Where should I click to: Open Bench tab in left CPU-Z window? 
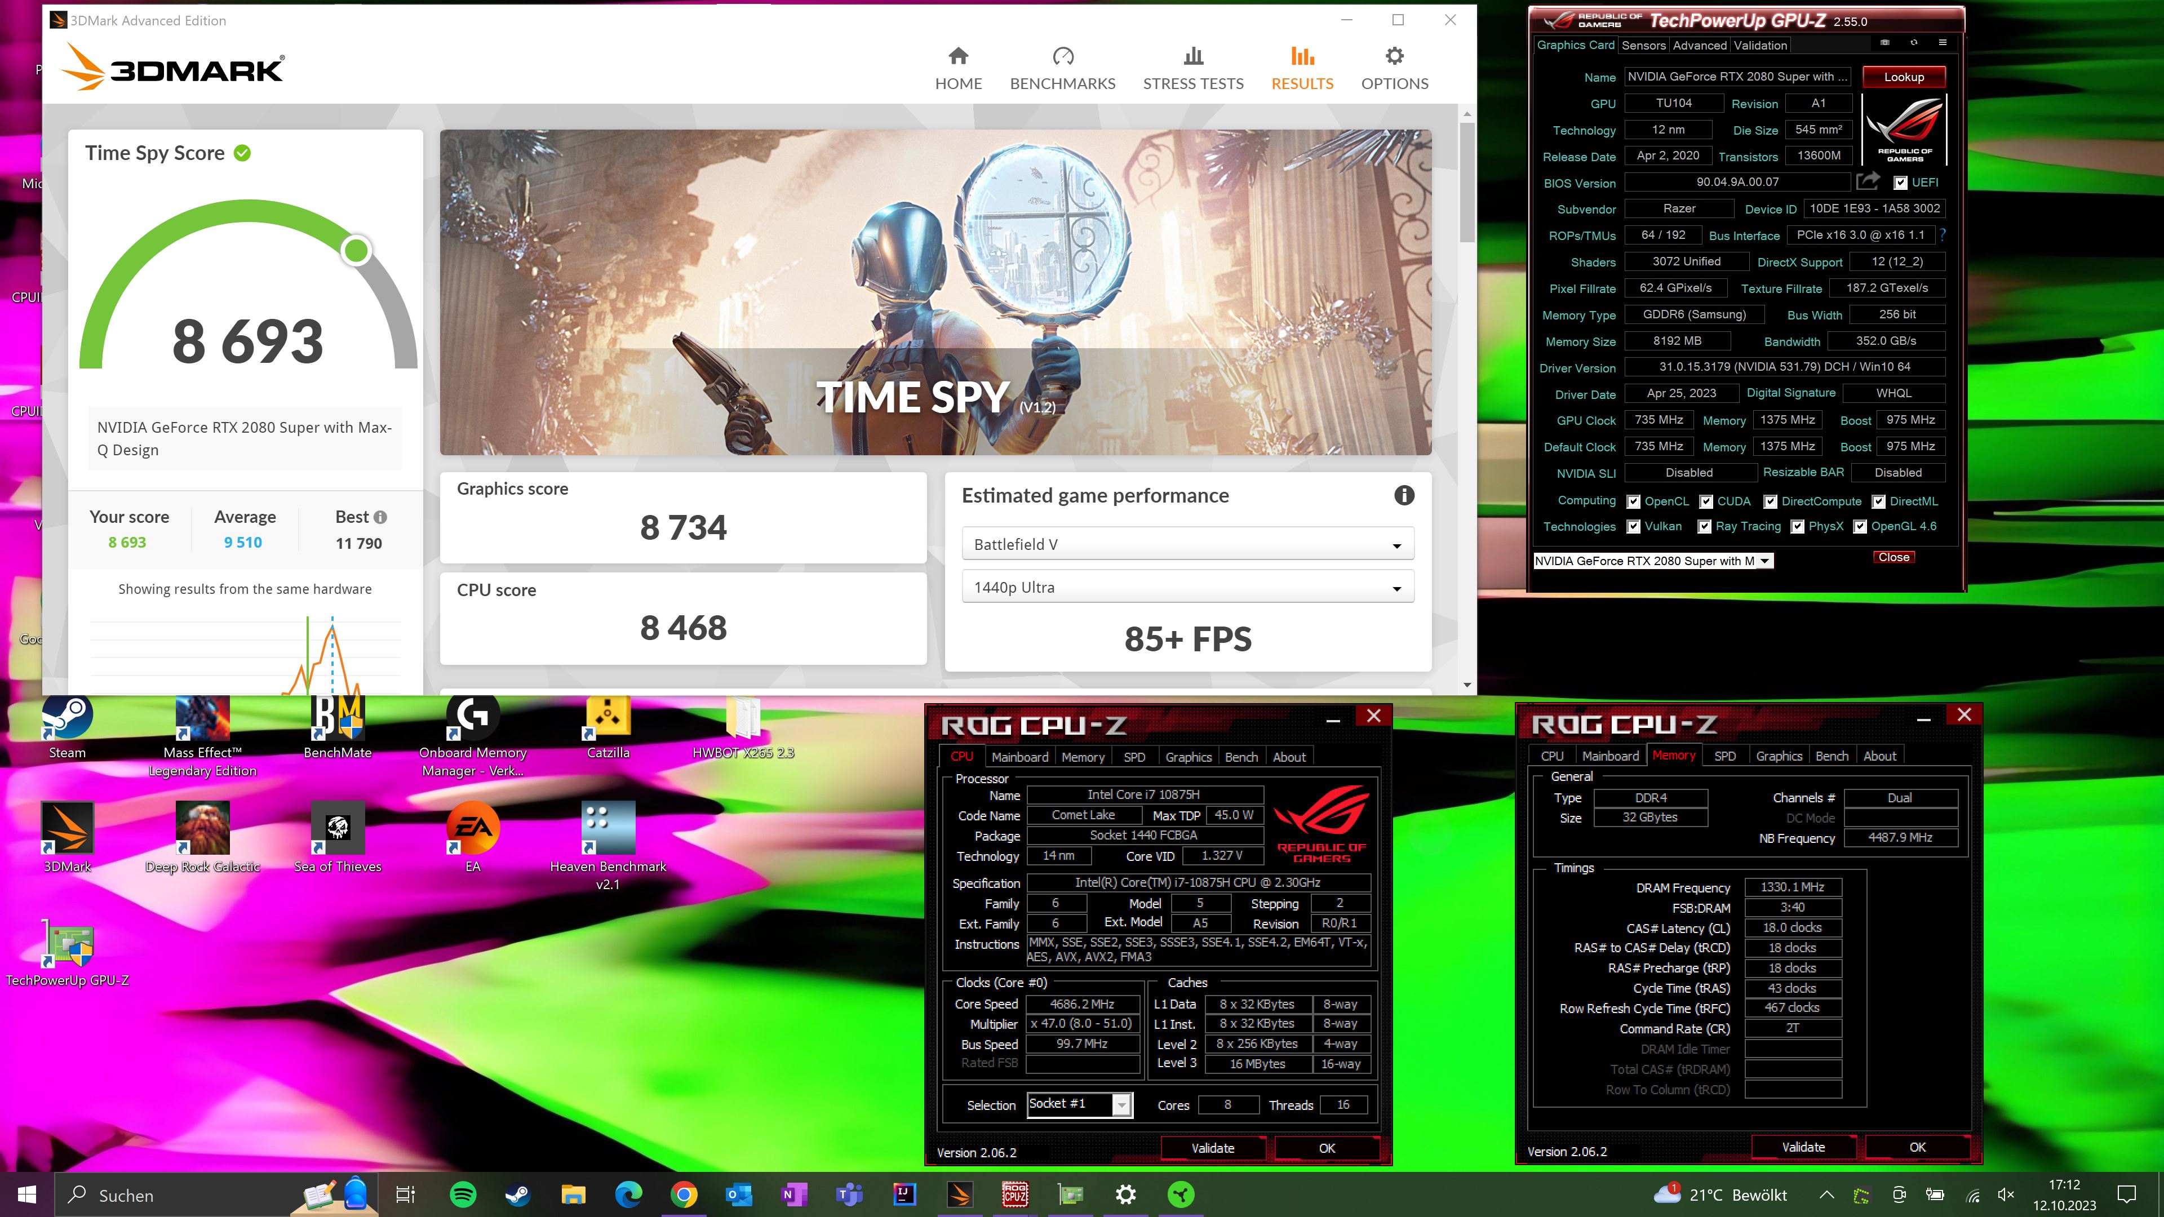pos(1241,757)
